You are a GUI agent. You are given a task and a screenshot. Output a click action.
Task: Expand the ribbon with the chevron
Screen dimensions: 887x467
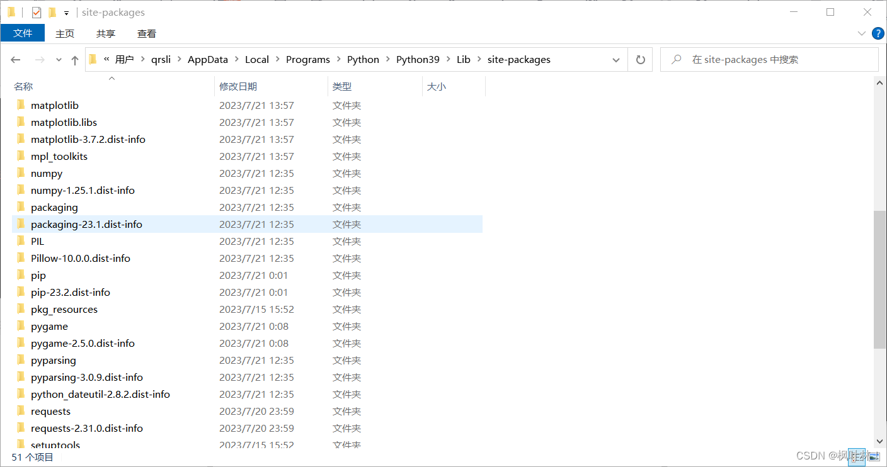[862, 33]
